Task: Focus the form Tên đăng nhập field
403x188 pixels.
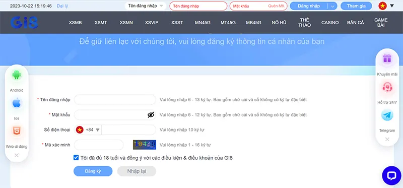Action: 115,100
